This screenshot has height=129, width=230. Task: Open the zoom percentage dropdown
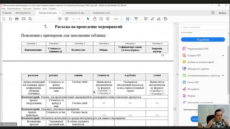[x=121, y=19]
